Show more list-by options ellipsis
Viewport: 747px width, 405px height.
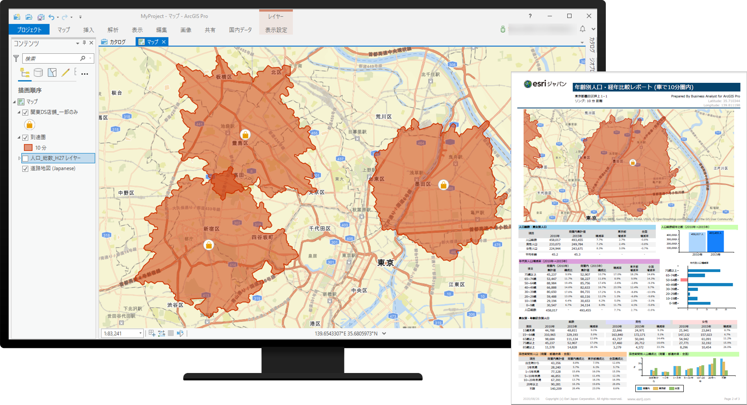coord(85,74)
